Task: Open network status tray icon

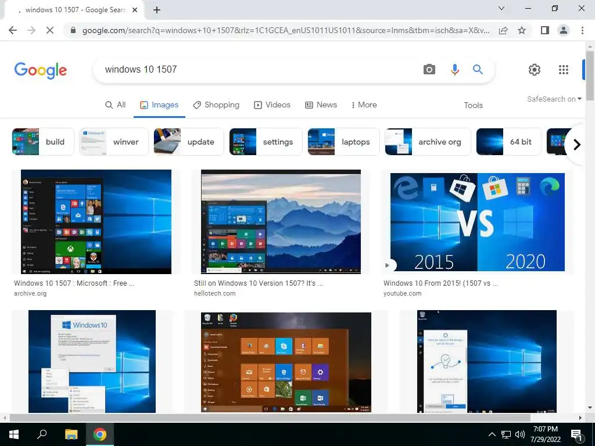Action: tap(506, 434)
